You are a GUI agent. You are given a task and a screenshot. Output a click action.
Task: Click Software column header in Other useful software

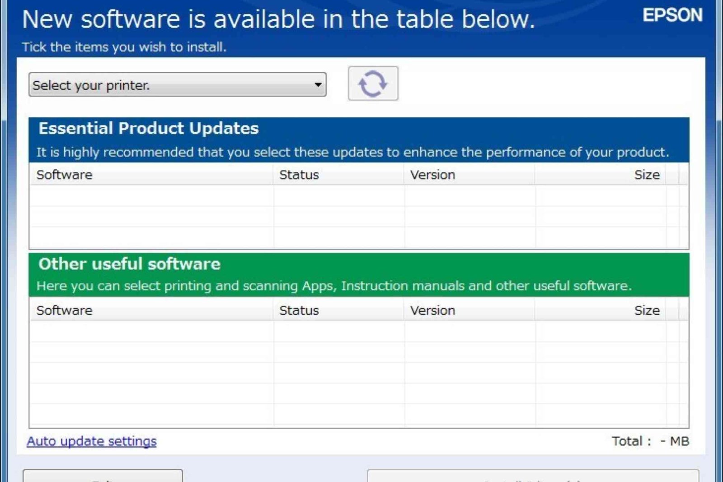tap(151, 310)
